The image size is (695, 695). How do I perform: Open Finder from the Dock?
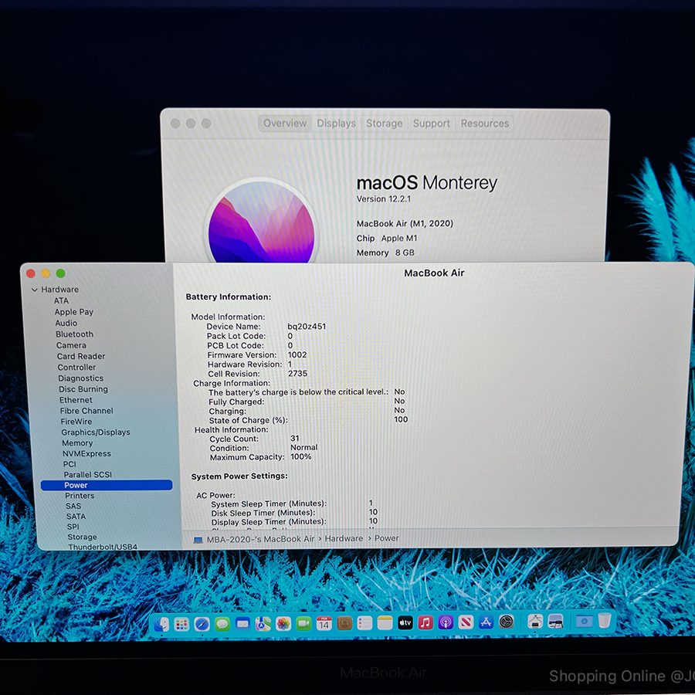coord(161,624)
